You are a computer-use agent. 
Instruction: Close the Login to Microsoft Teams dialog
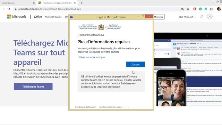coord(149,16)
